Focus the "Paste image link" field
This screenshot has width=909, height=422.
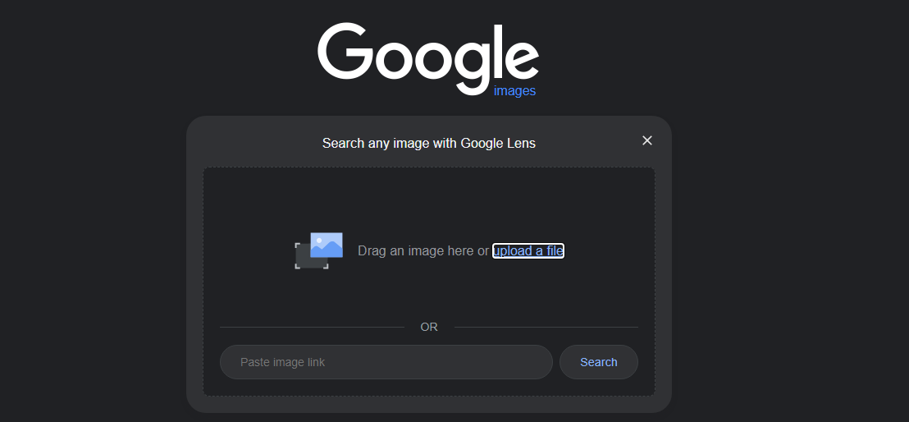pos(386,362)
